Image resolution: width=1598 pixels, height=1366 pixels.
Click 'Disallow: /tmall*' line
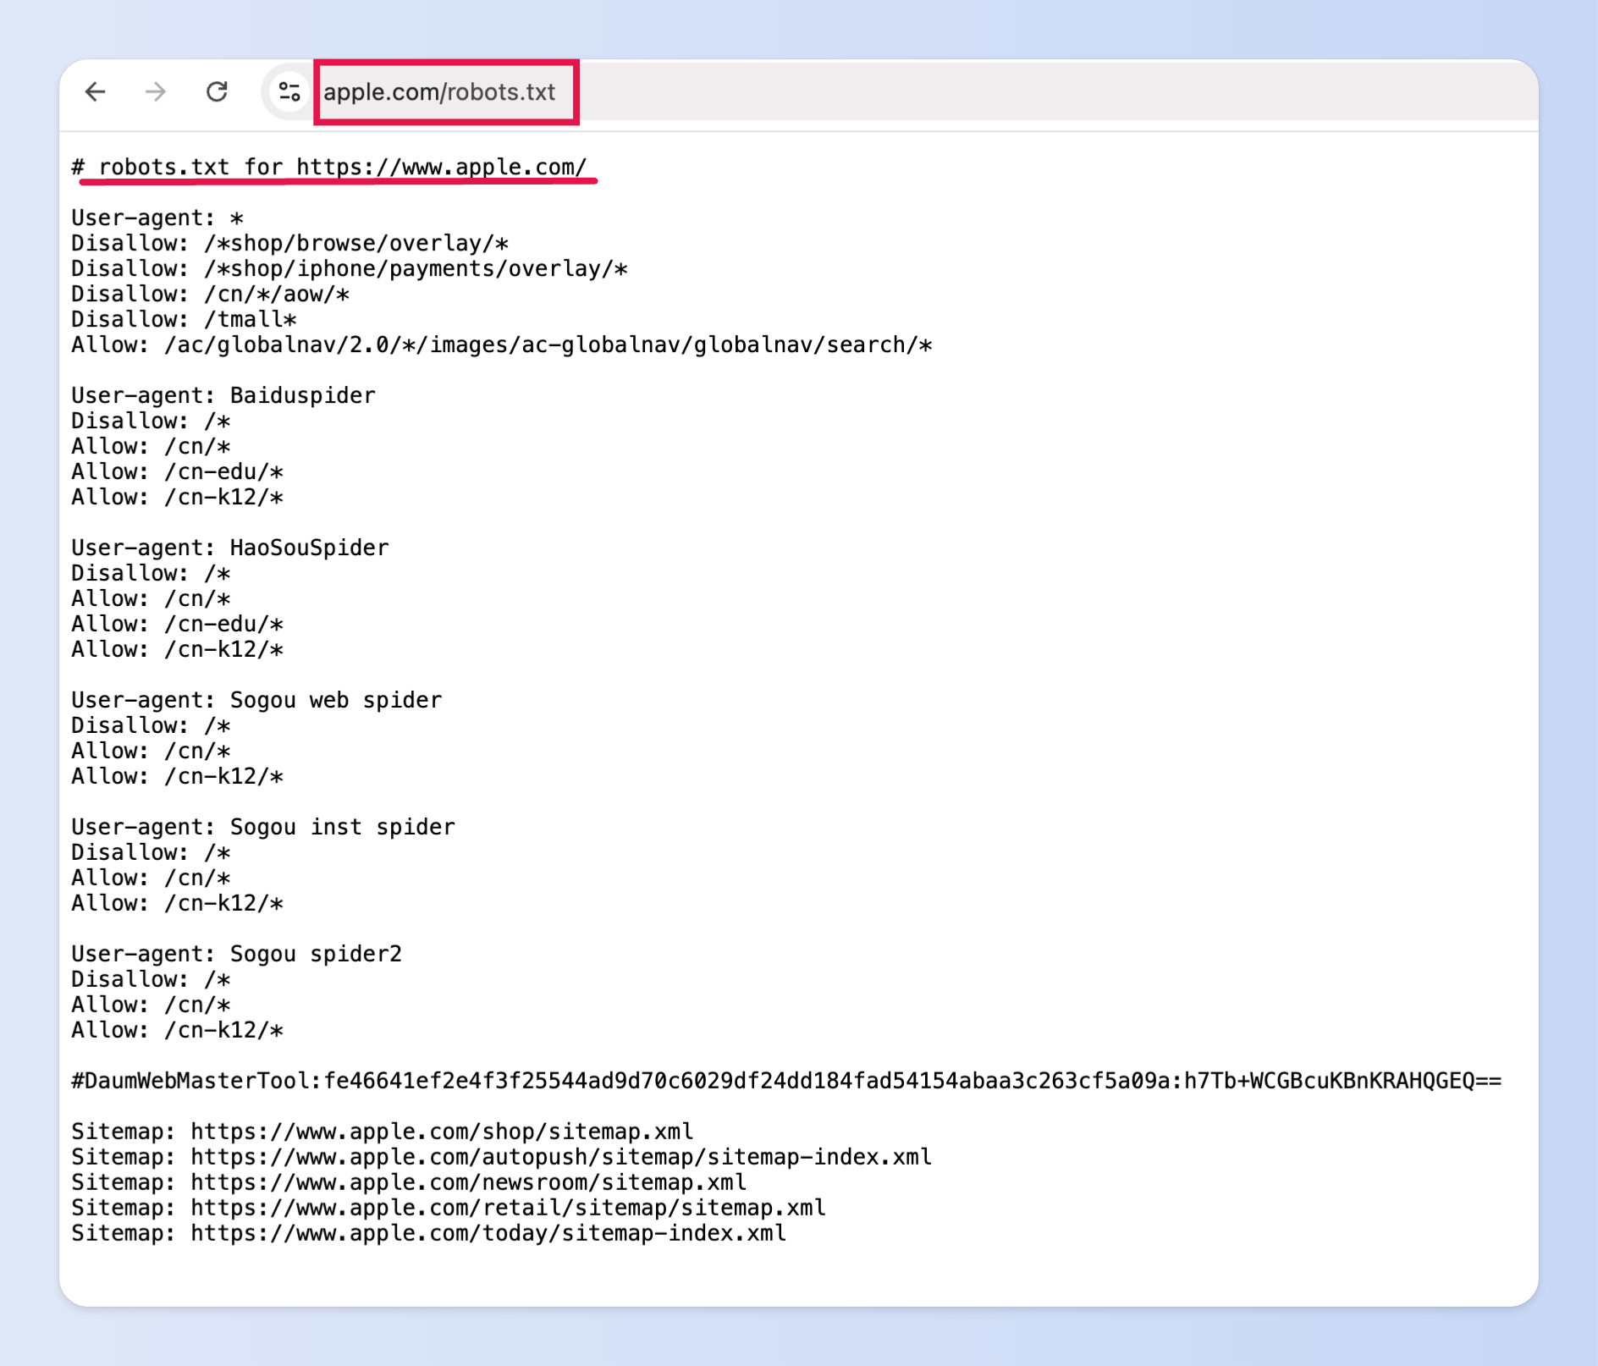185,320
